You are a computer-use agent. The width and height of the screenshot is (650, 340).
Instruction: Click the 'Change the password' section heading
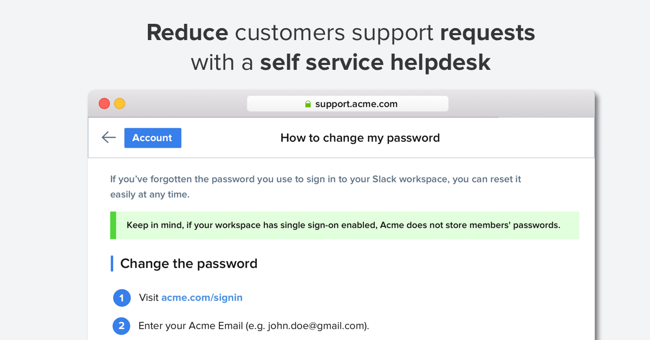coord(188,264)
